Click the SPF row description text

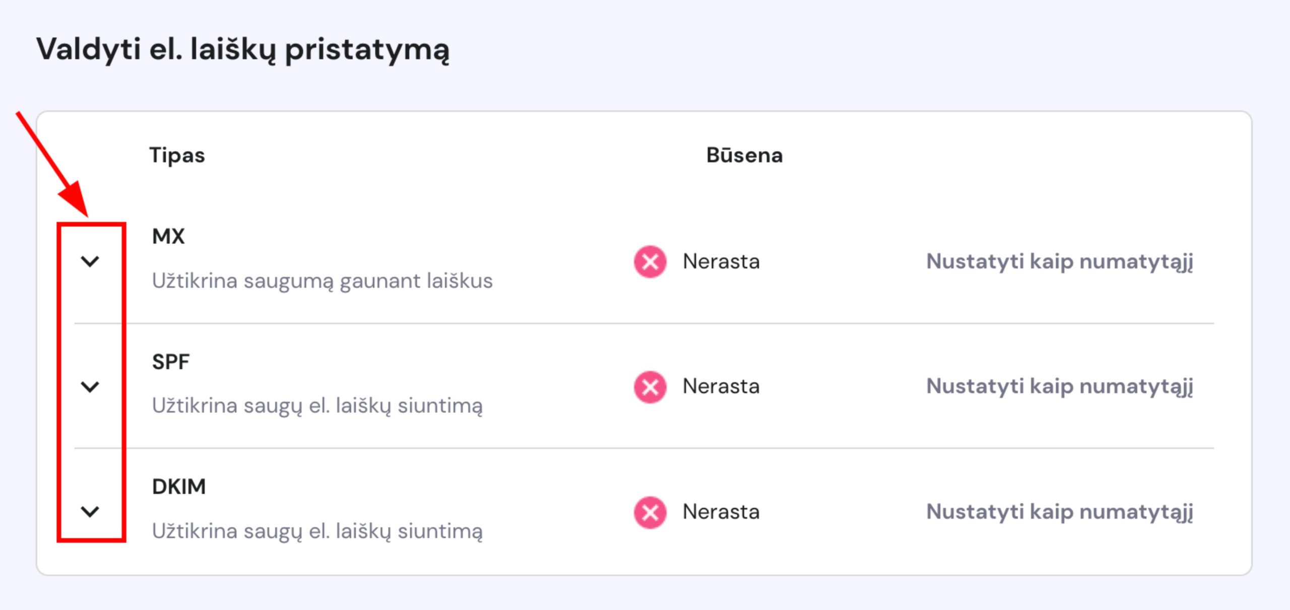pyautogui.click(x=317, y=406)
